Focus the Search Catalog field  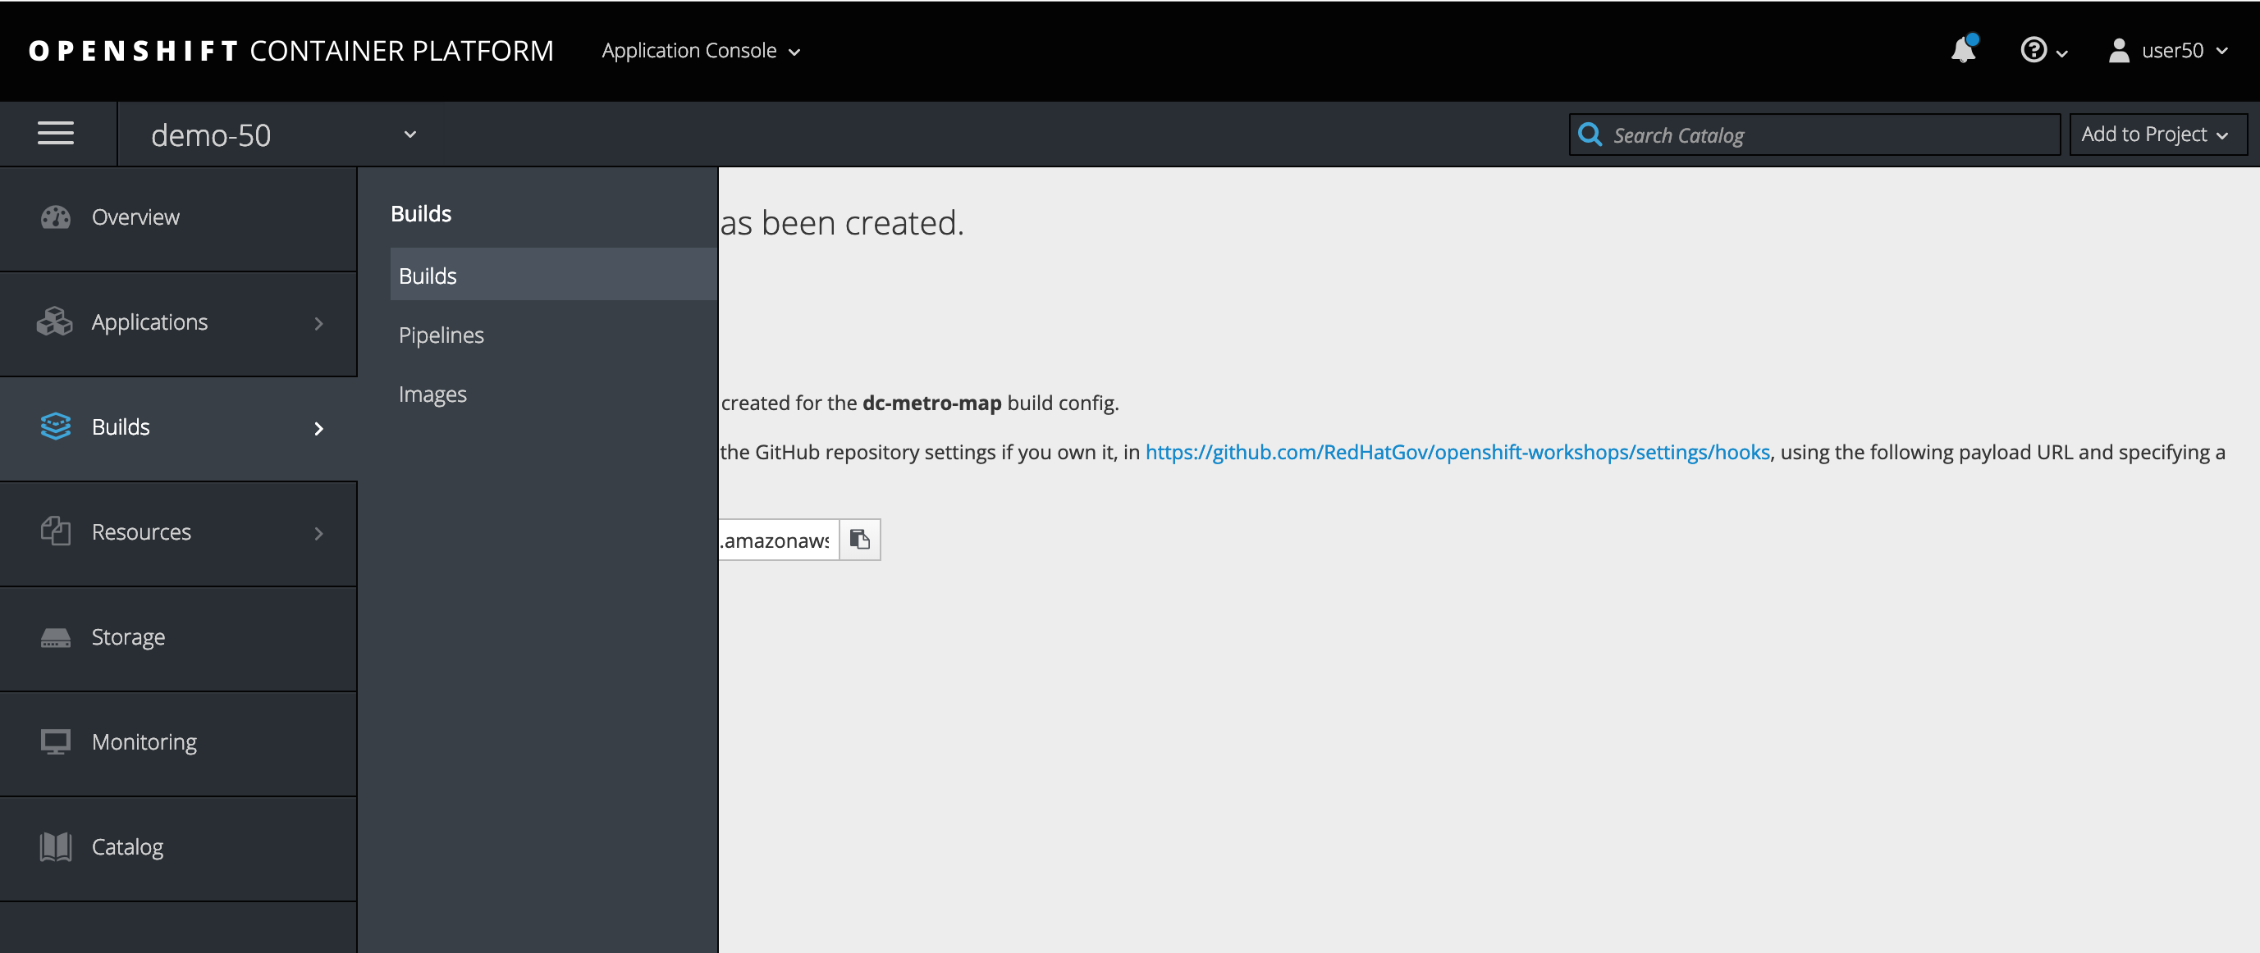(x=1814, y=135)
